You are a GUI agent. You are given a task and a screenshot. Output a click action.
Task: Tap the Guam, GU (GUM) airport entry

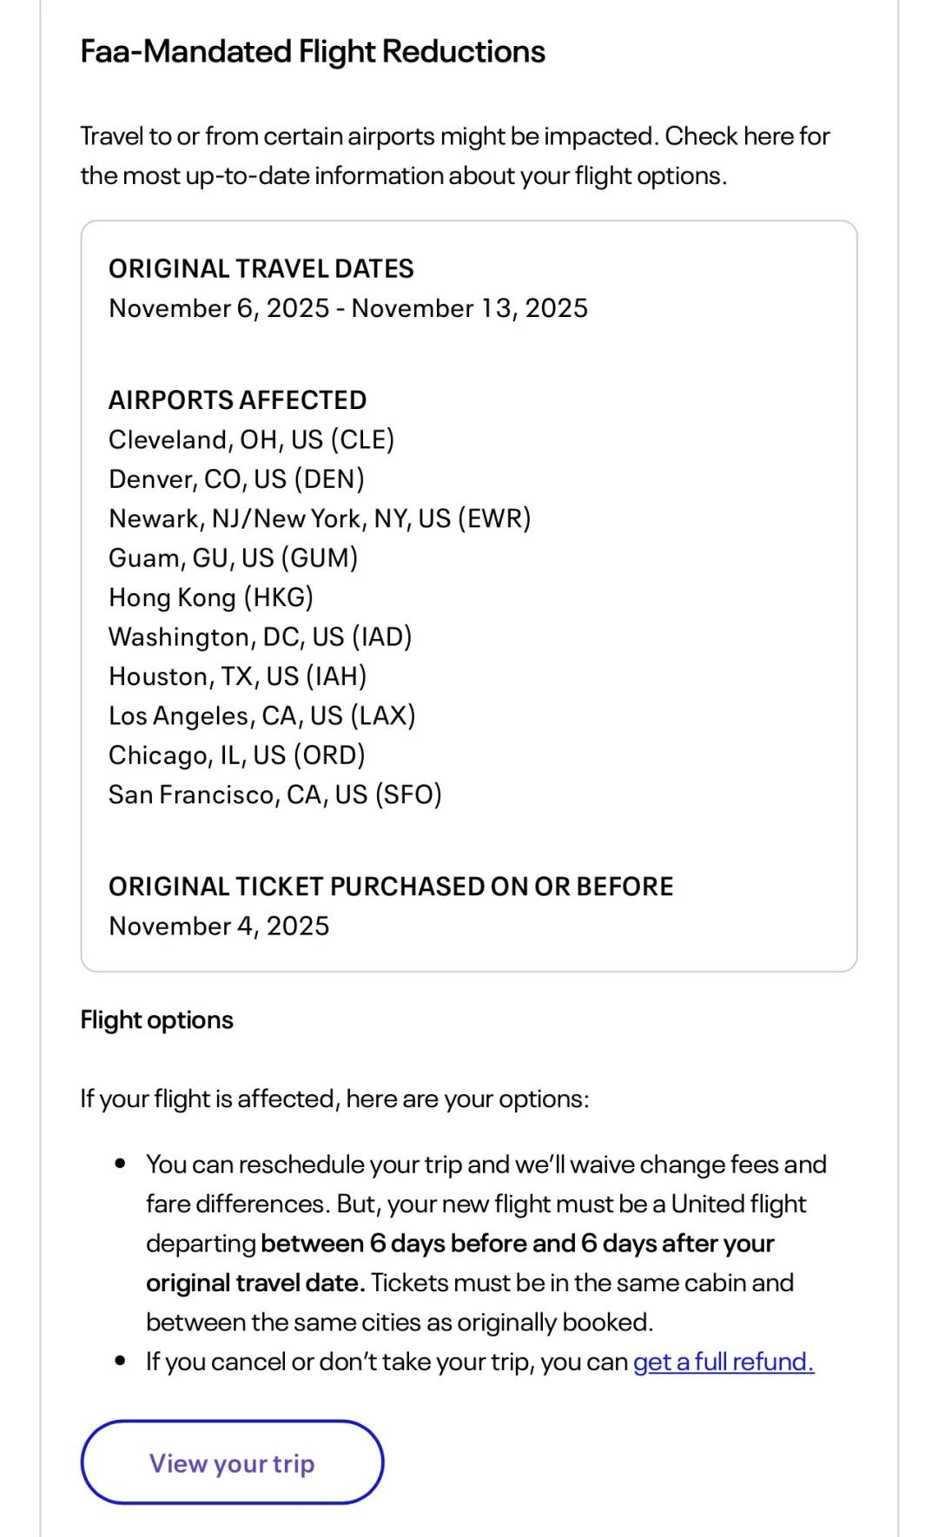click(233, 557)
